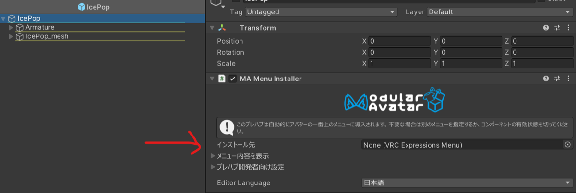The height and width of the screenshot is (193, 576).
Task: Click the Position X input field
Action: [x=399, y=41]
